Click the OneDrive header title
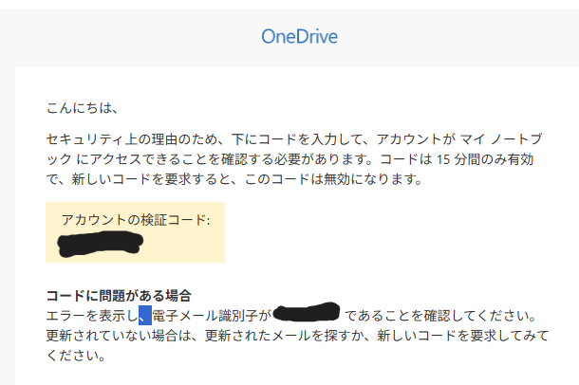The width and height of the screenshot is (579, 385). [300, 38]
